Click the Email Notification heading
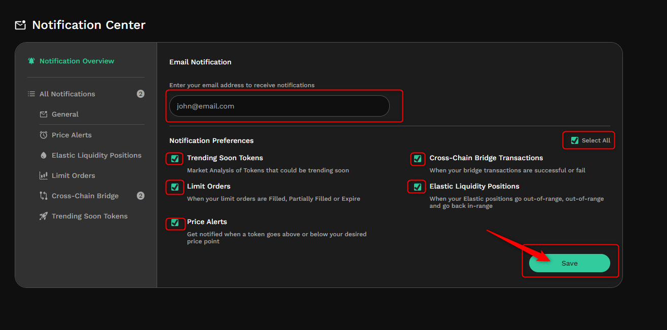Image resolution: width=667 pixels, height=330 pixels. 200,62
